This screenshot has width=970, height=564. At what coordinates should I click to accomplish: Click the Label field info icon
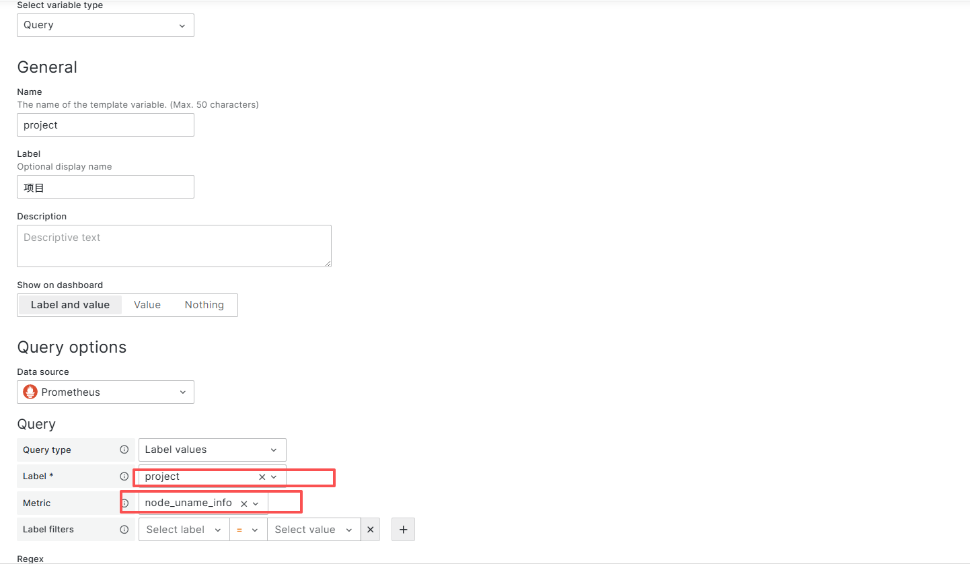[124, 477]
